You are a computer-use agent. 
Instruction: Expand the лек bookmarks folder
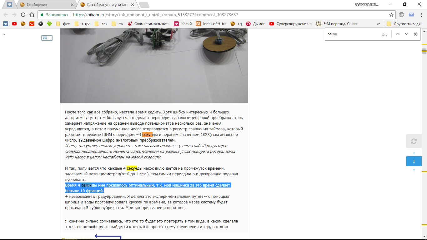101,24
